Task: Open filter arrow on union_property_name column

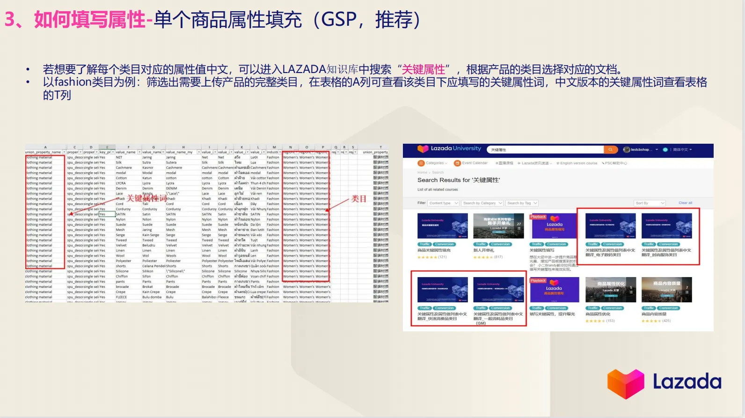Action: click(x=64, y=152)
